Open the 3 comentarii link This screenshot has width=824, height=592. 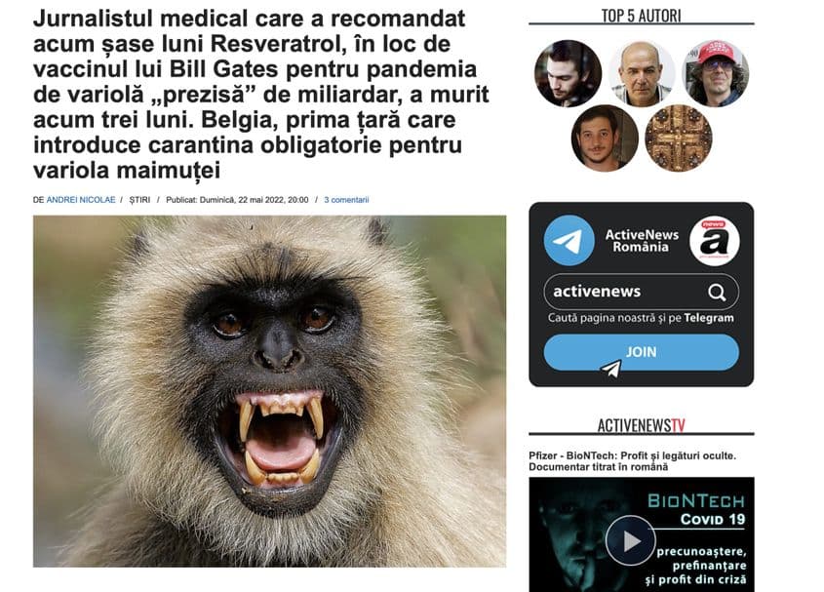click(x=346, y=200)
